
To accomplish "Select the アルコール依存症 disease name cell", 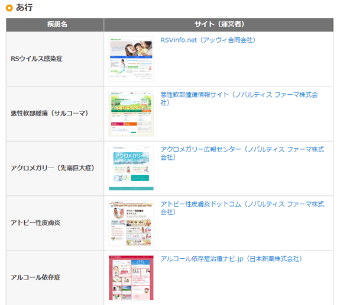I will (x=55, y=278).
